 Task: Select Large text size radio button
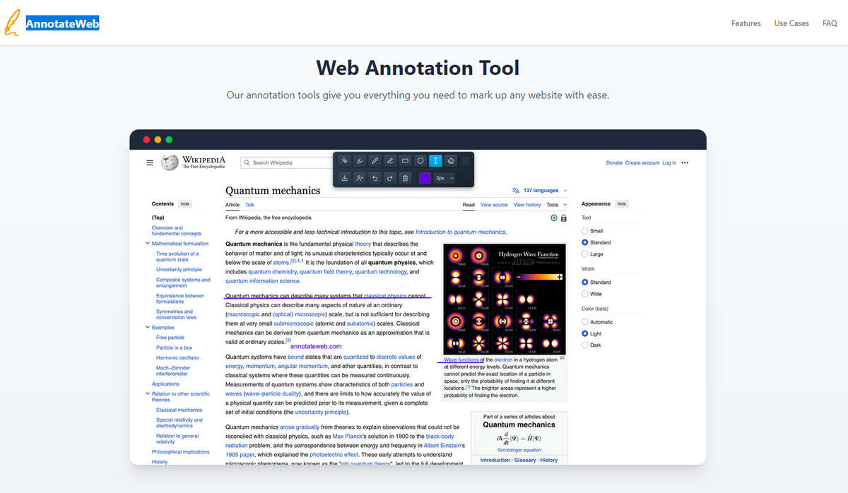[x=584, y=254]
